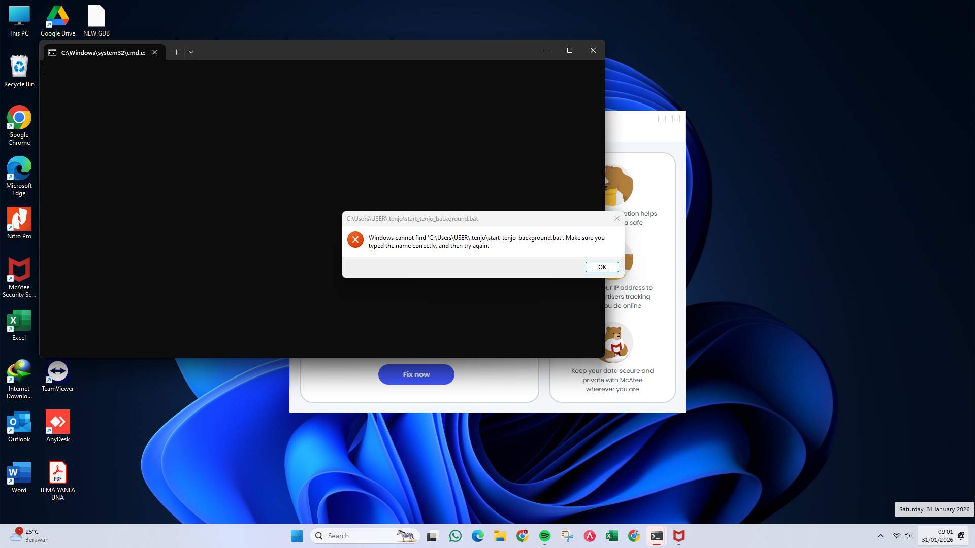
Task: Launch Spotify from the taskbar
Action: coord(545,535)
